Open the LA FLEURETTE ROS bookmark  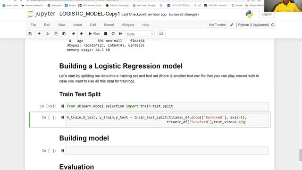pos(179,5)
